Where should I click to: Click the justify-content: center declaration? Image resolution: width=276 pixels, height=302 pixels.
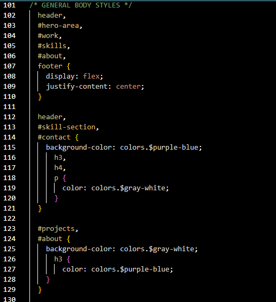(95, 87)
